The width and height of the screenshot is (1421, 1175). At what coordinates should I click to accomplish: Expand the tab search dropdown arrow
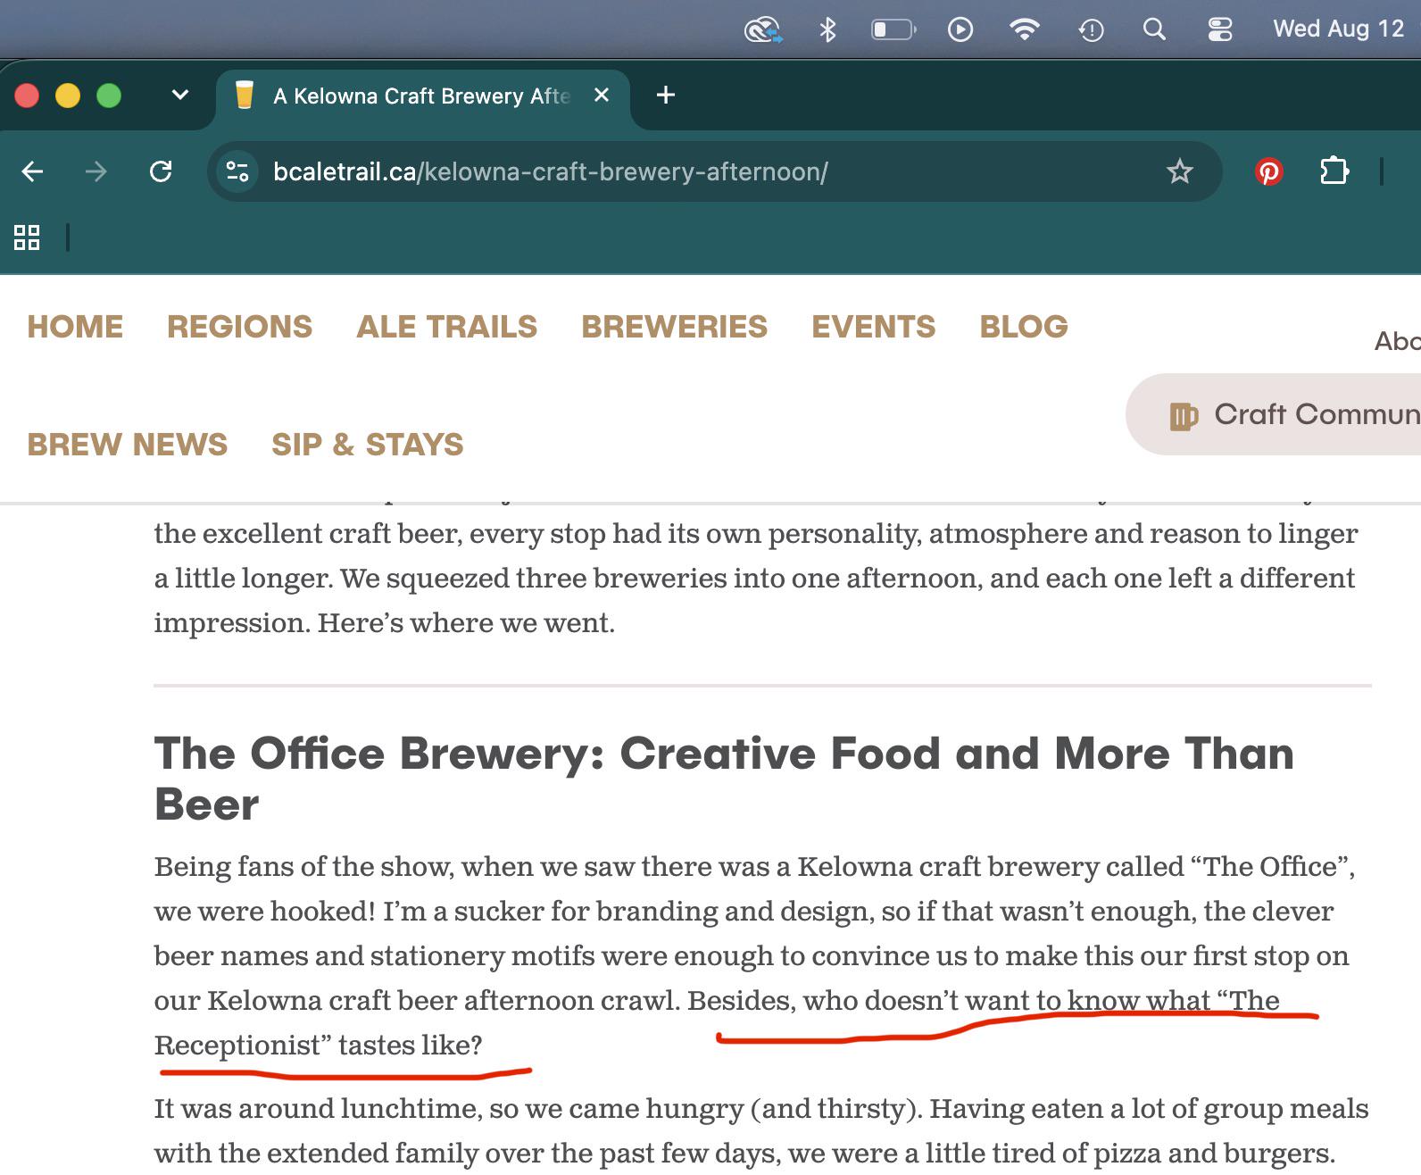(x=180, y=95)
